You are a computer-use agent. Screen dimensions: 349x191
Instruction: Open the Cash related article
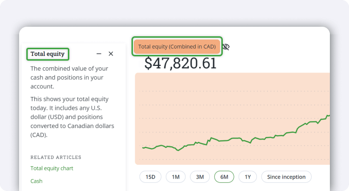(36, 181)
